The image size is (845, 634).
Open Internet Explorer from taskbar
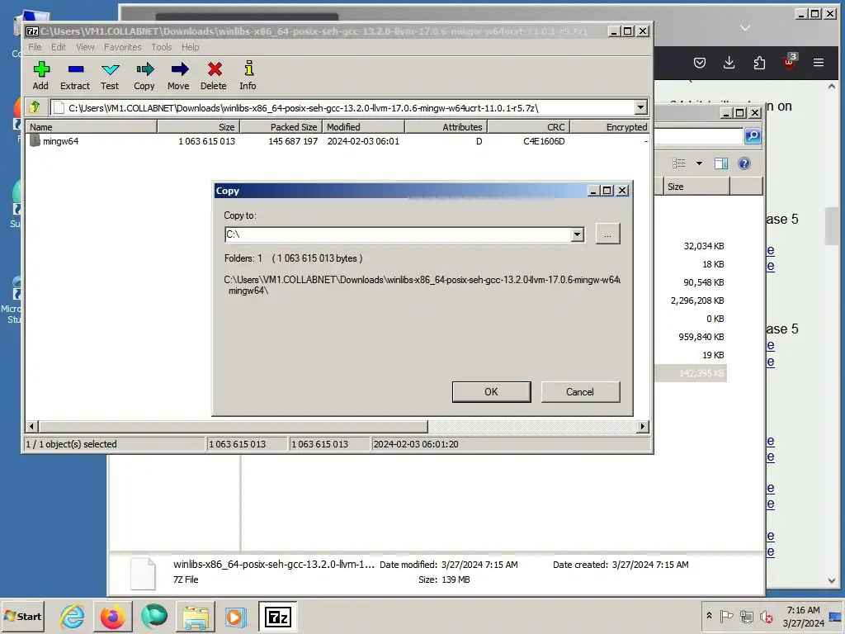[73, 616]
